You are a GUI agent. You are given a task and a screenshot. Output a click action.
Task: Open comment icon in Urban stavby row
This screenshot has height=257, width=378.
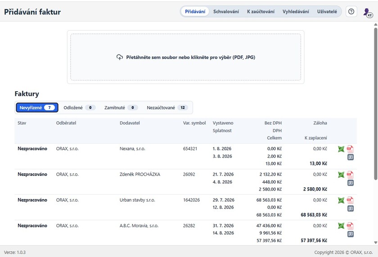[x=351, y=208]
